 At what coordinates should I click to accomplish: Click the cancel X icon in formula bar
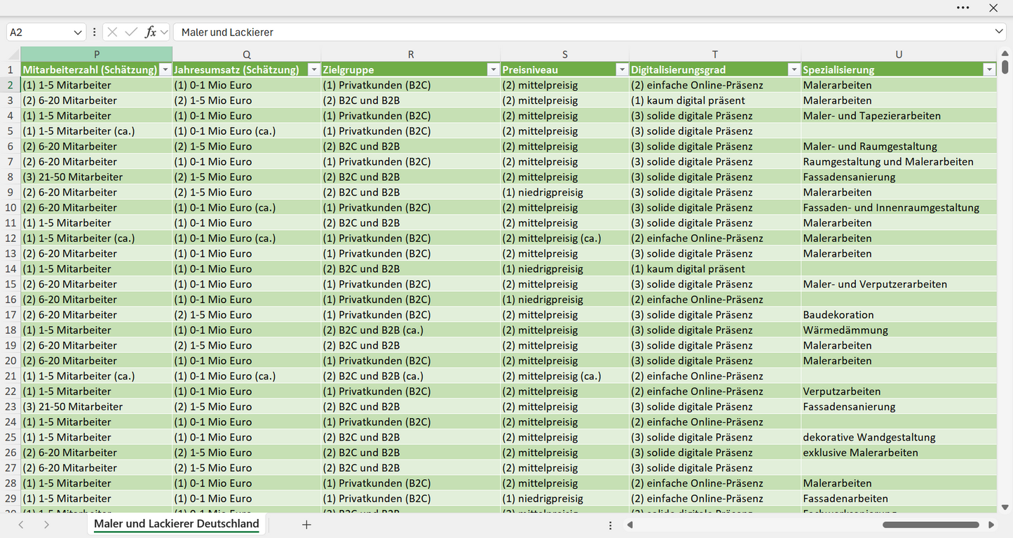click(112, 32)
